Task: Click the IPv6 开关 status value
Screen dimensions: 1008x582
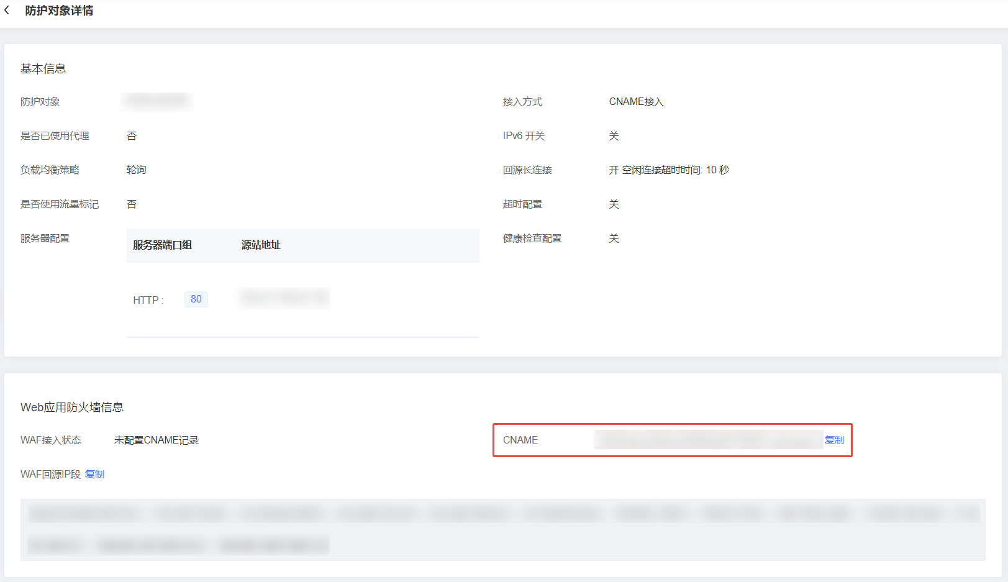Action: (x=614, y=135)
